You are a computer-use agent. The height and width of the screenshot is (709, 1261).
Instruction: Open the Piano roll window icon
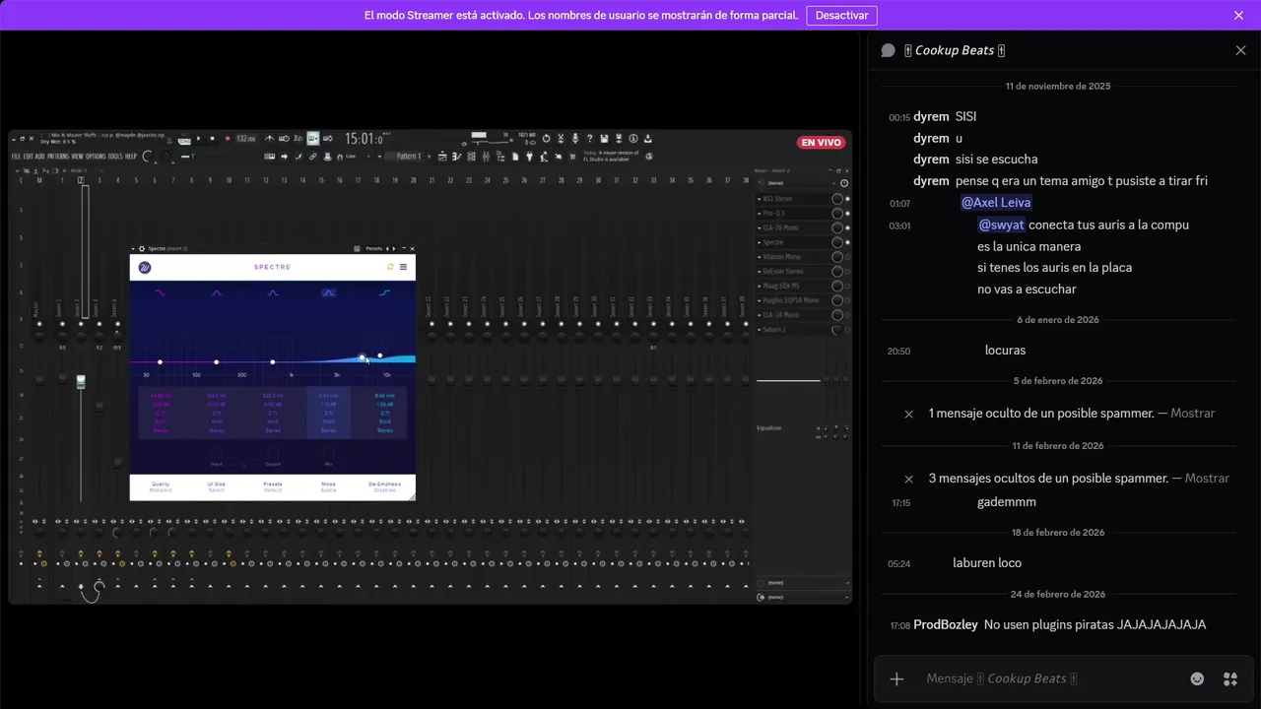(x=457, y=157)
